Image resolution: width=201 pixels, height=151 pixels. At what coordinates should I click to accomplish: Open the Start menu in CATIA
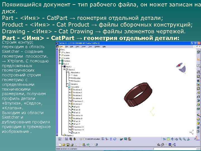[61, 46]
